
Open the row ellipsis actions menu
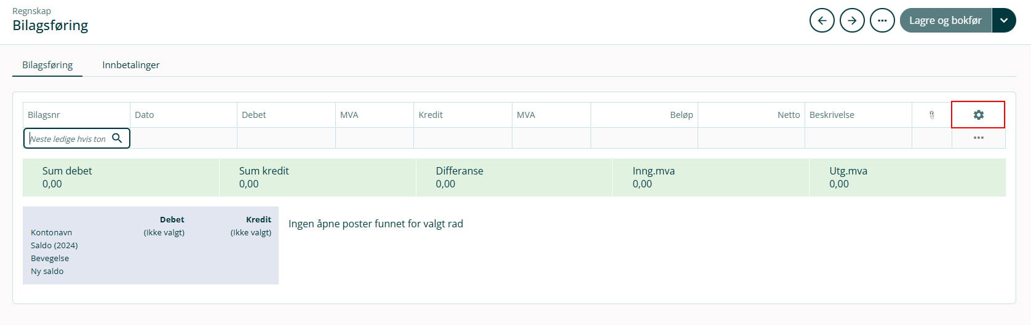[x=978, y=138]
